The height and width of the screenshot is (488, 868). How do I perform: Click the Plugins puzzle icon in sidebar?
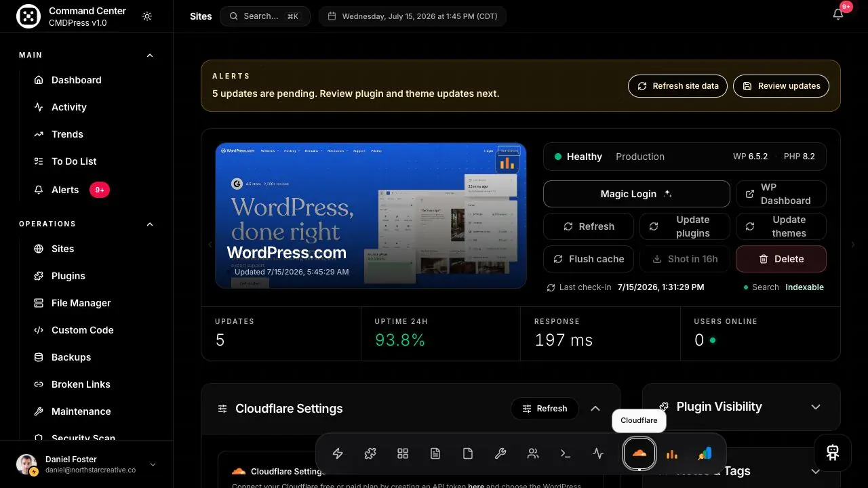click(39, 276)
